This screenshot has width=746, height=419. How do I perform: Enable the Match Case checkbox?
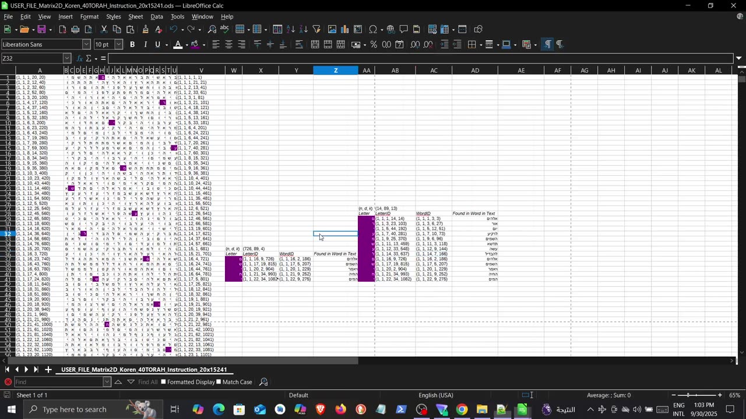(x=219, y=382)
